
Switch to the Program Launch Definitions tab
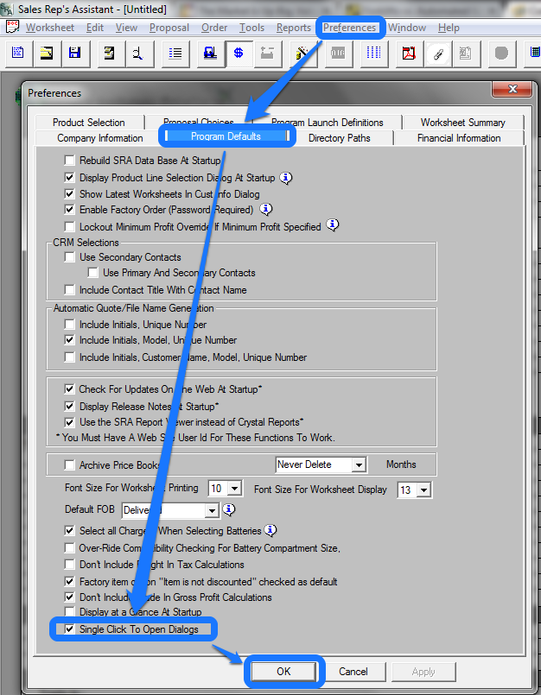[327, 123]
